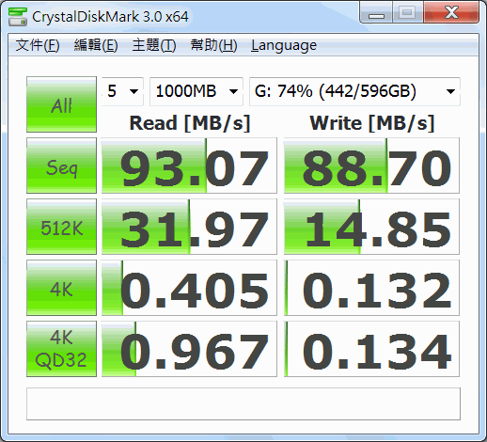This screenshot has width=487, height=442.
Task: Open the 主題(T) menu
Action: pos(154,45)
